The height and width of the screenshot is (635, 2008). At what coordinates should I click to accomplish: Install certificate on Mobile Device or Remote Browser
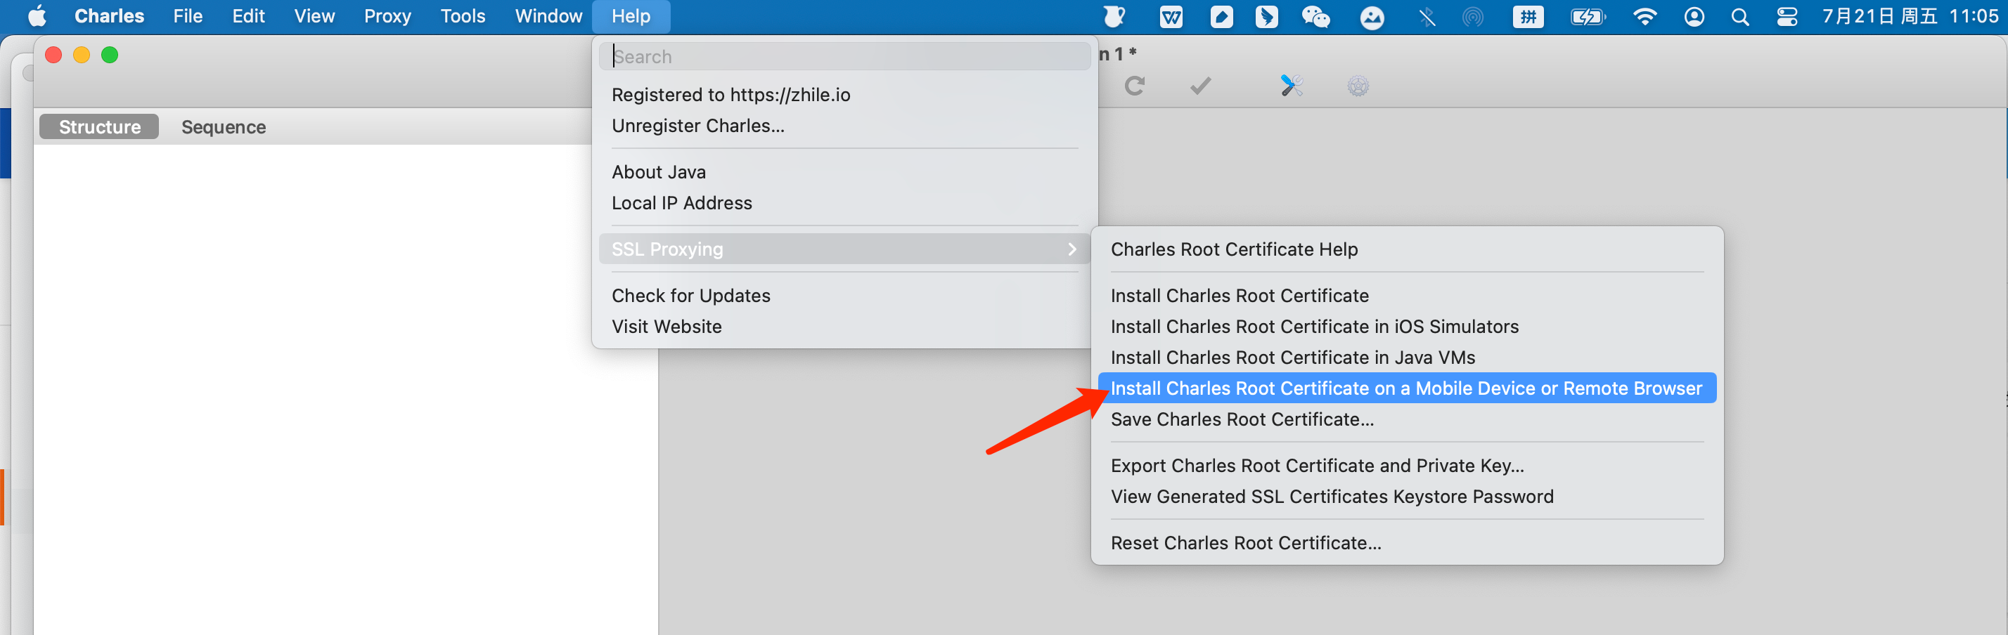click(1407, 388)
